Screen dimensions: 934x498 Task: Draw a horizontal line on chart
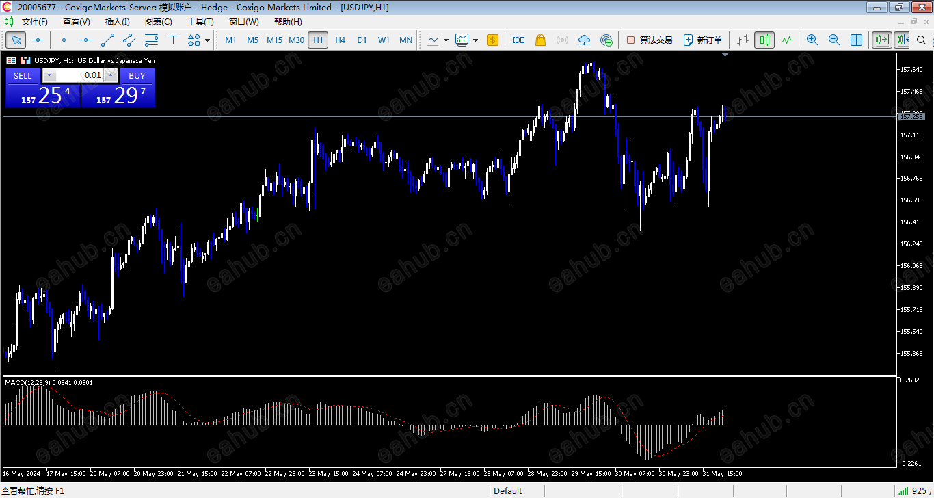86,40
